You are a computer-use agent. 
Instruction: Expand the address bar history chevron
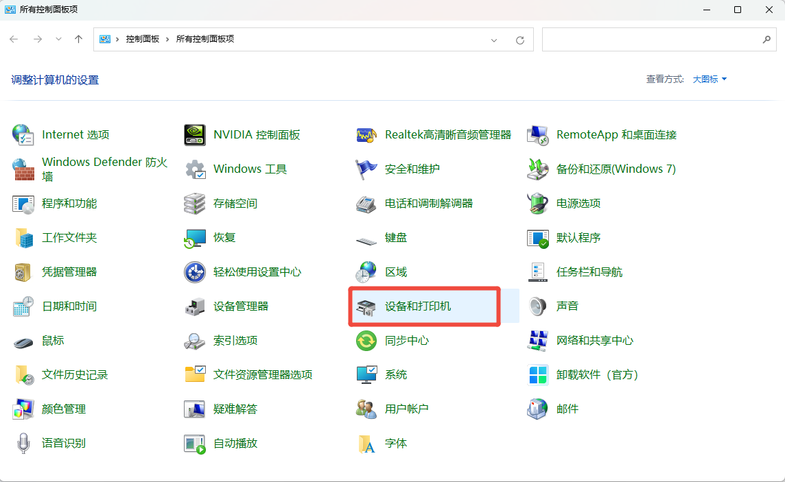[x=494, y=40]
